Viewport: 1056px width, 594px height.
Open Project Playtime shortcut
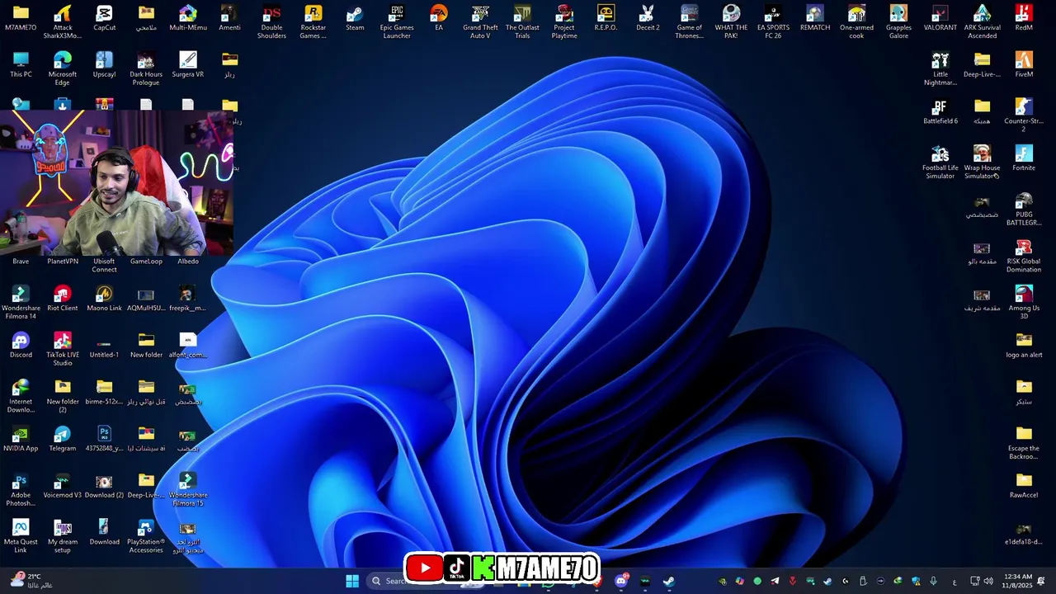pyautogui.click(x=564, y=21)
